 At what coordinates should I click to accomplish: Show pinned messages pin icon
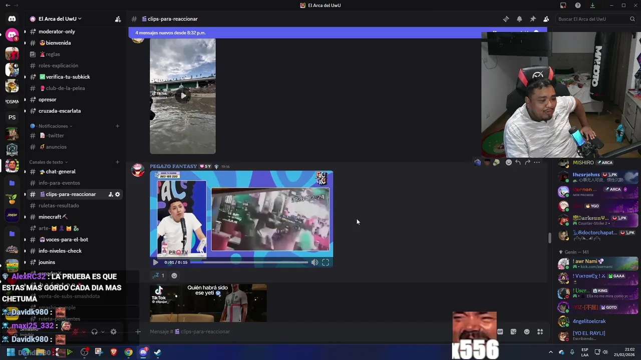tap(533, 19)
